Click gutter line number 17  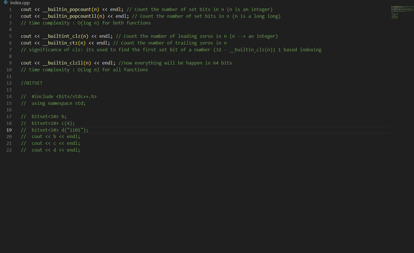pos(9,116)
